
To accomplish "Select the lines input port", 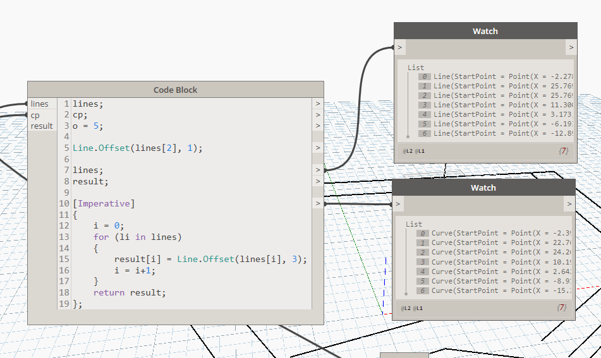I will tap(42, 104).
